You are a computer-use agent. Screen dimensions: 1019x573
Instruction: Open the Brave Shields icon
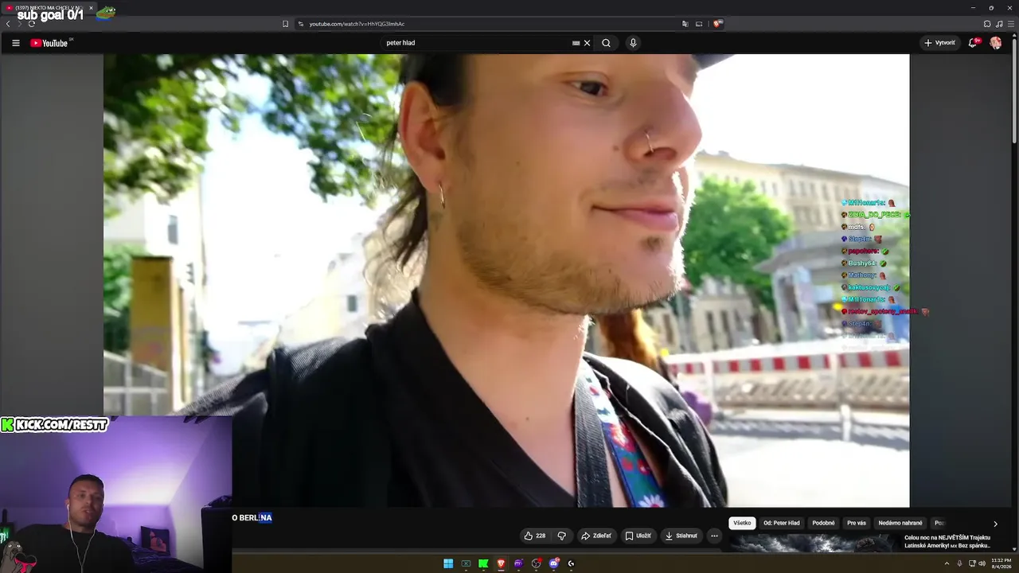717,24
